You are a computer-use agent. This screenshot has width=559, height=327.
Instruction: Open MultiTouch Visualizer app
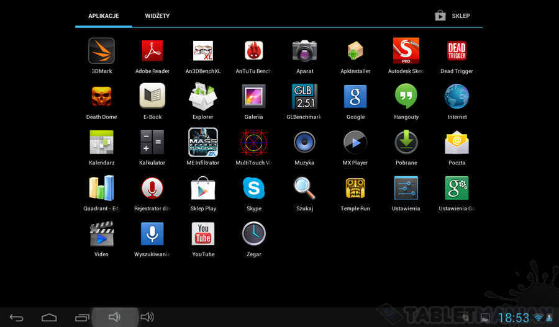tap(254, 142)
